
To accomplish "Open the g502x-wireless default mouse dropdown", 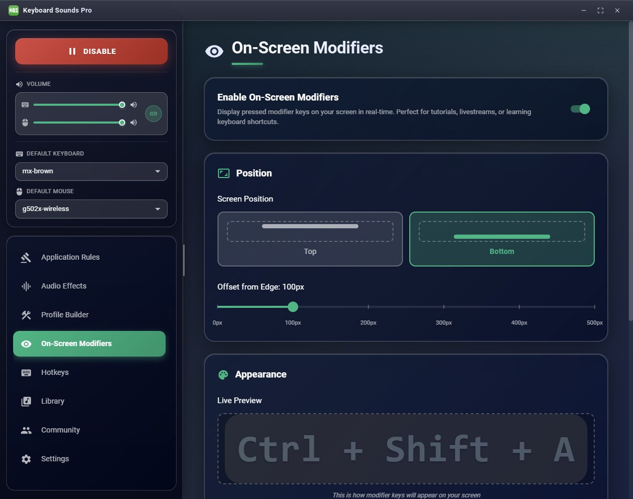I will coord(91,209).
